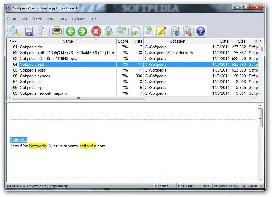Open next document icon

coord(148,31)
